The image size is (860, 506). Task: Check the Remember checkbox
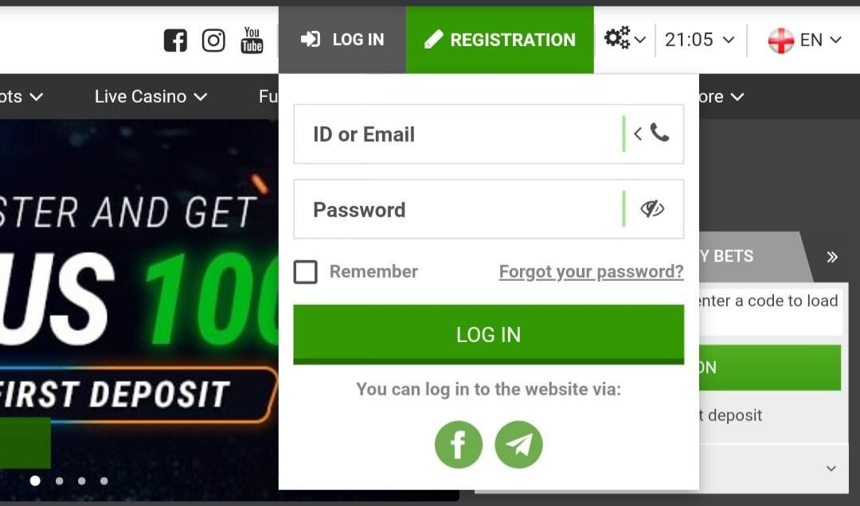coord(306,271)
